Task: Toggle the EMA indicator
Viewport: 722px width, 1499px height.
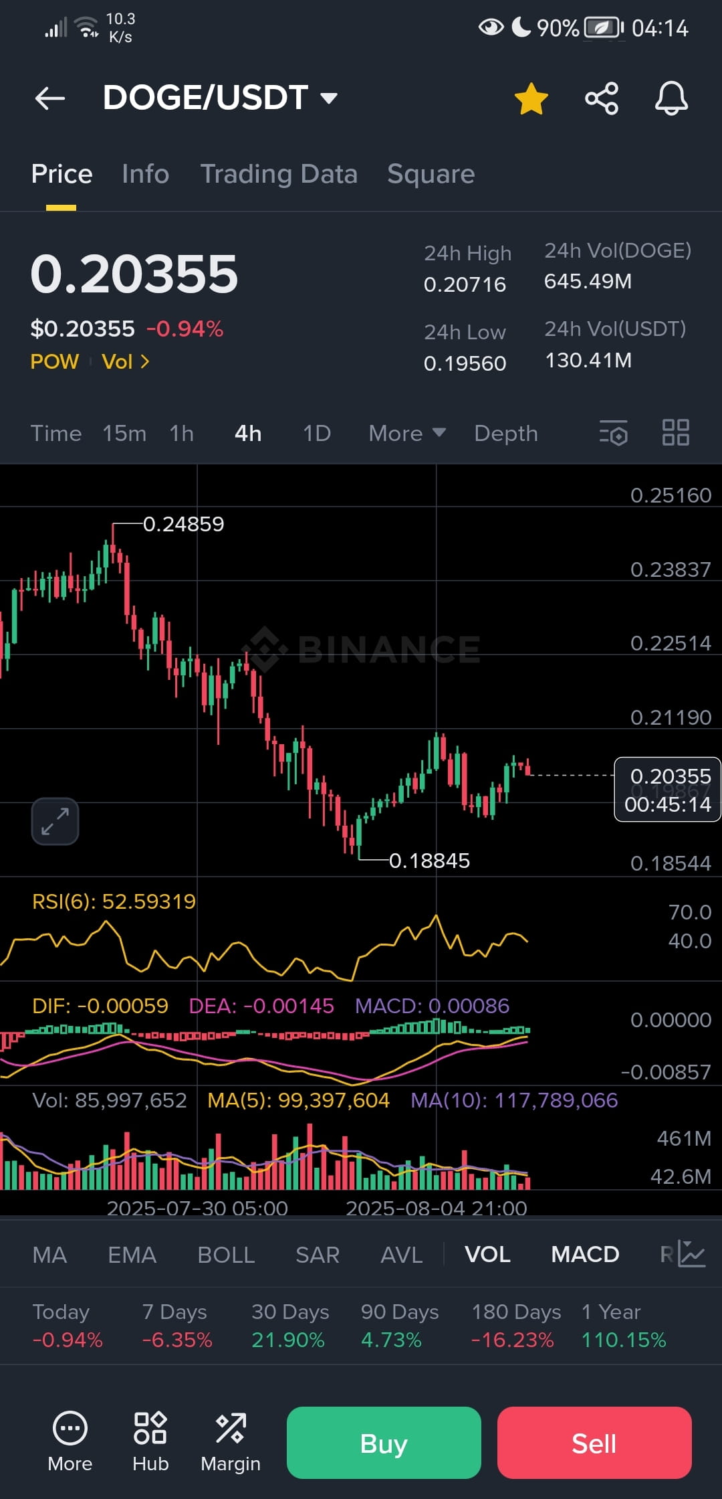Action: click(132, 1255)
